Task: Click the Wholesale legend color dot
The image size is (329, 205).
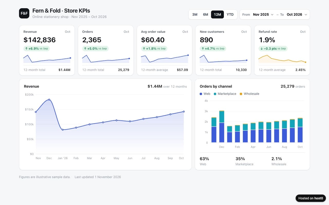Action: (x=241, y=94)
